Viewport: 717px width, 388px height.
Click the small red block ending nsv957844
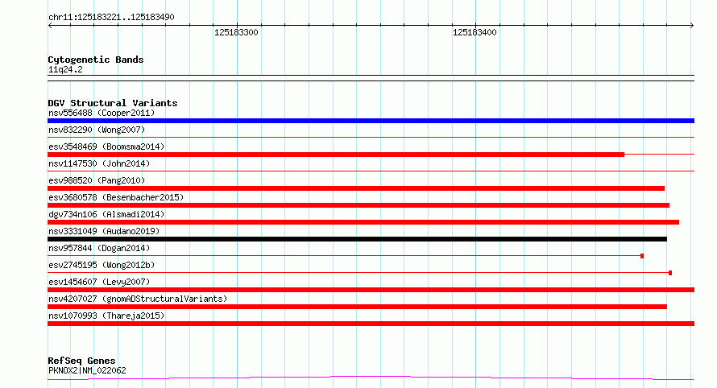click(642, 256)
